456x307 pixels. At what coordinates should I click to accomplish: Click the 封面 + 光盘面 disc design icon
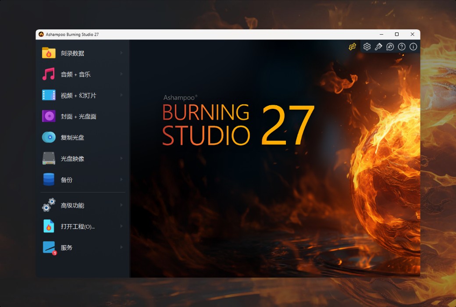click(x=48, y=116)
